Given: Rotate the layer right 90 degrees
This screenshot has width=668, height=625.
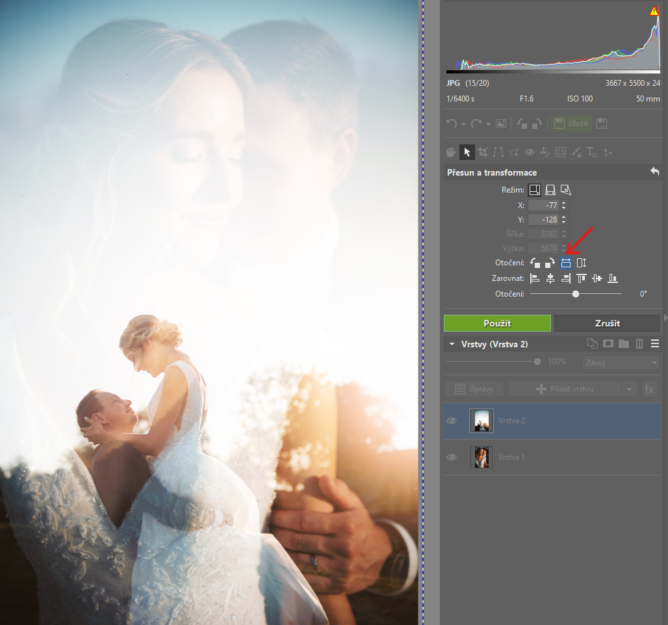Looking at the screenshot, I should [x=550, y=263].
